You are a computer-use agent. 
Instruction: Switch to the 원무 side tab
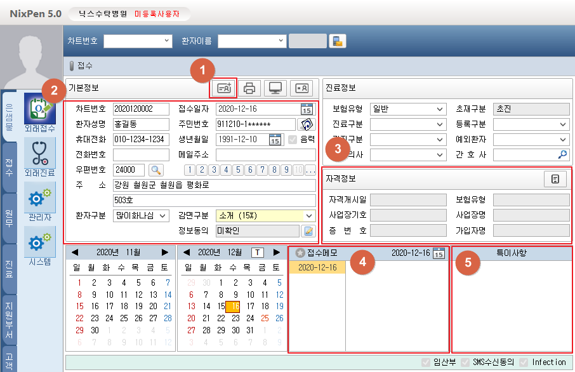[x=10, y=215]
